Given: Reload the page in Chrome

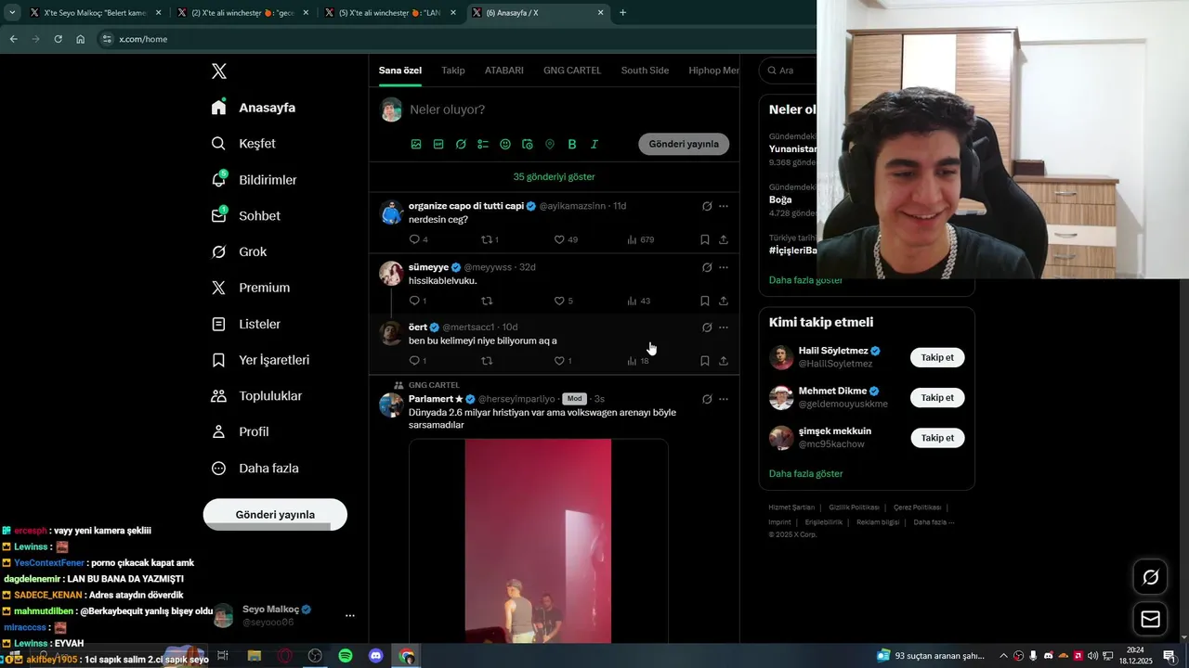Looking at the screenshot, I should [x=58, y=39].
